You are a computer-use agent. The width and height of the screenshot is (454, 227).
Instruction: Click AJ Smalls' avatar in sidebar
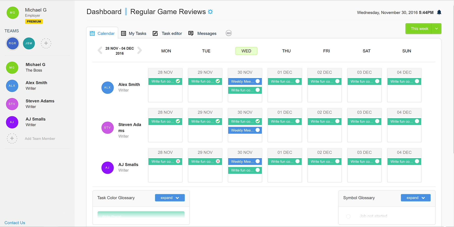point(12,122)
